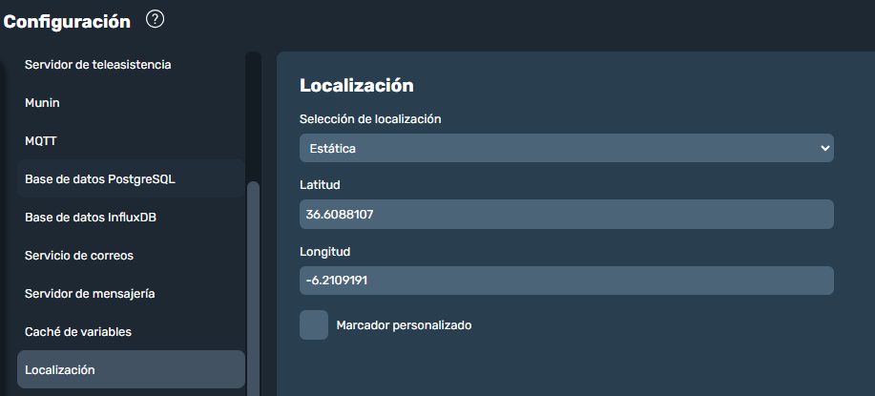Screen dimensions: 875x396
Task: Enable the Marcador personalizado checkbox
Action: point(314,325)
